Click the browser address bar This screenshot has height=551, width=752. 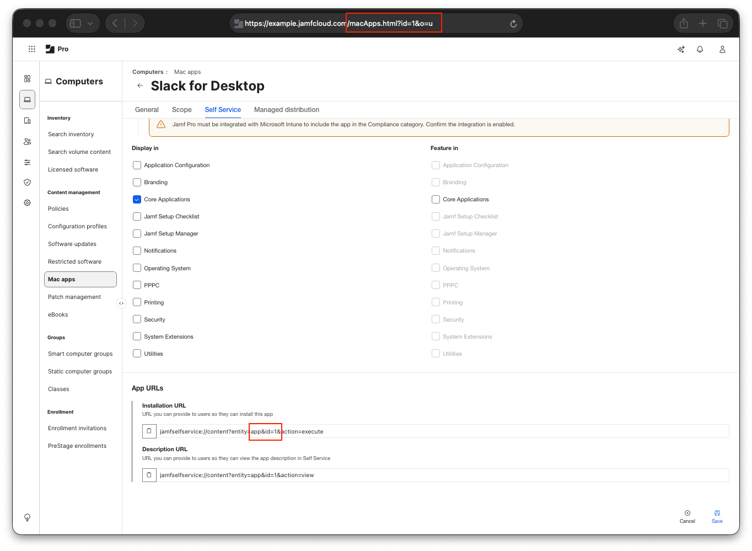pos(376,23)
